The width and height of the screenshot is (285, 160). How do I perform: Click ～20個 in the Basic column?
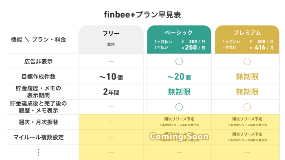[179, 77]
